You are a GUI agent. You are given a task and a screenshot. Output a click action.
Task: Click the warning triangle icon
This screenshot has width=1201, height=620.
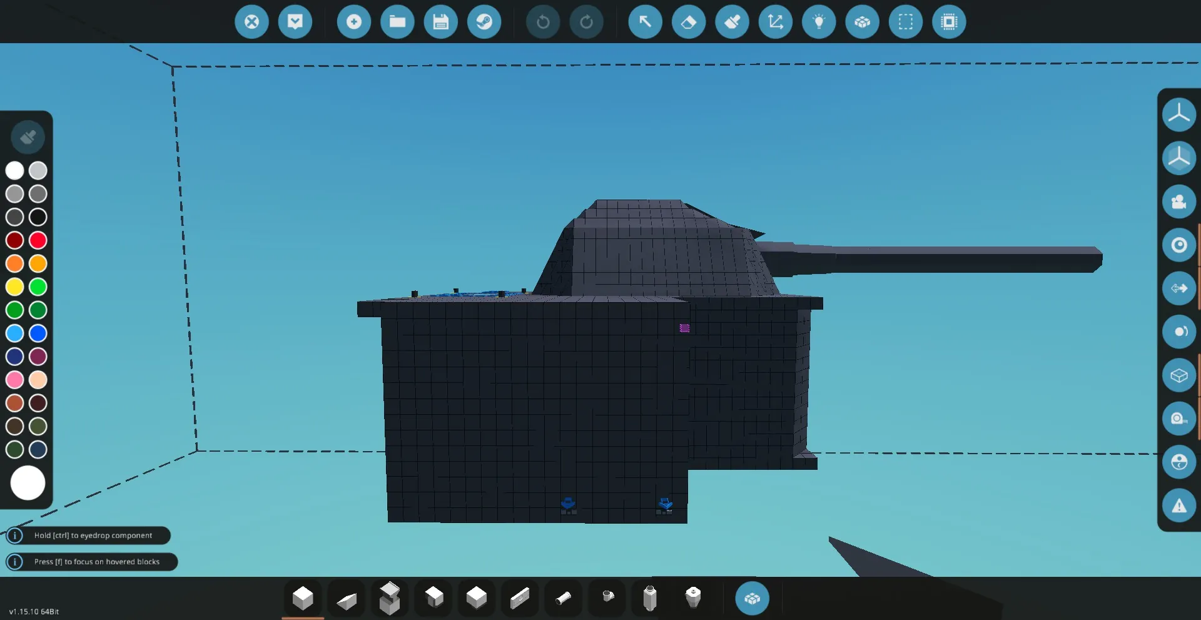tap(1178, 506)
